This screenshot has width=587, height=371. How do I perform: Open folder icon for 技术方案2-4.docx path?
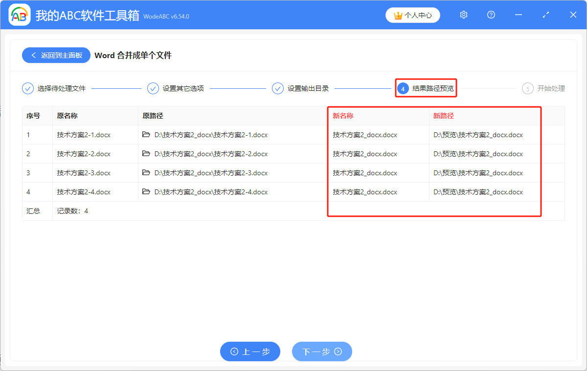(146, 192)
